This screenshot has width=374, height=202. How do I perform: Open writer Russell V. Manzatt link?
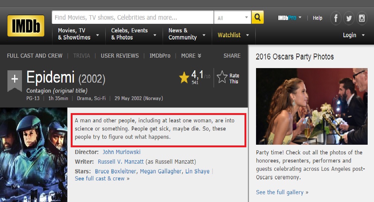click(x=121, y=162)
